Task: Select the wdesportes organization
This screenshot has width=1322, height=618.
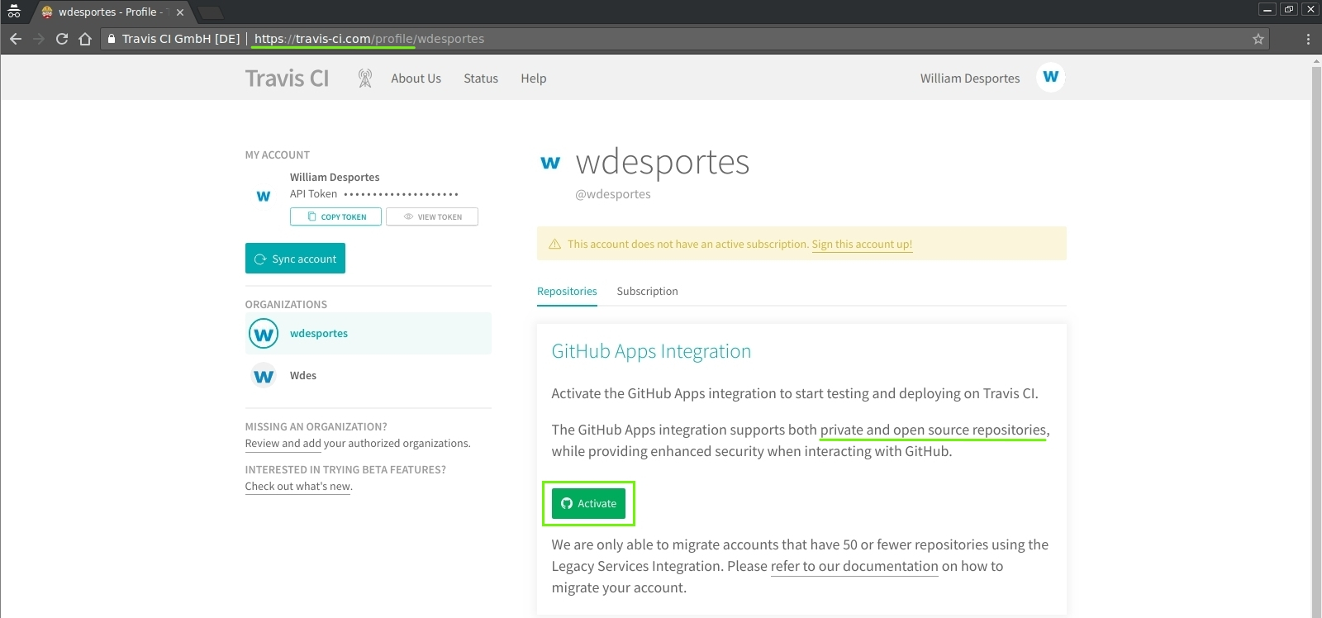Action: (369, 334)
